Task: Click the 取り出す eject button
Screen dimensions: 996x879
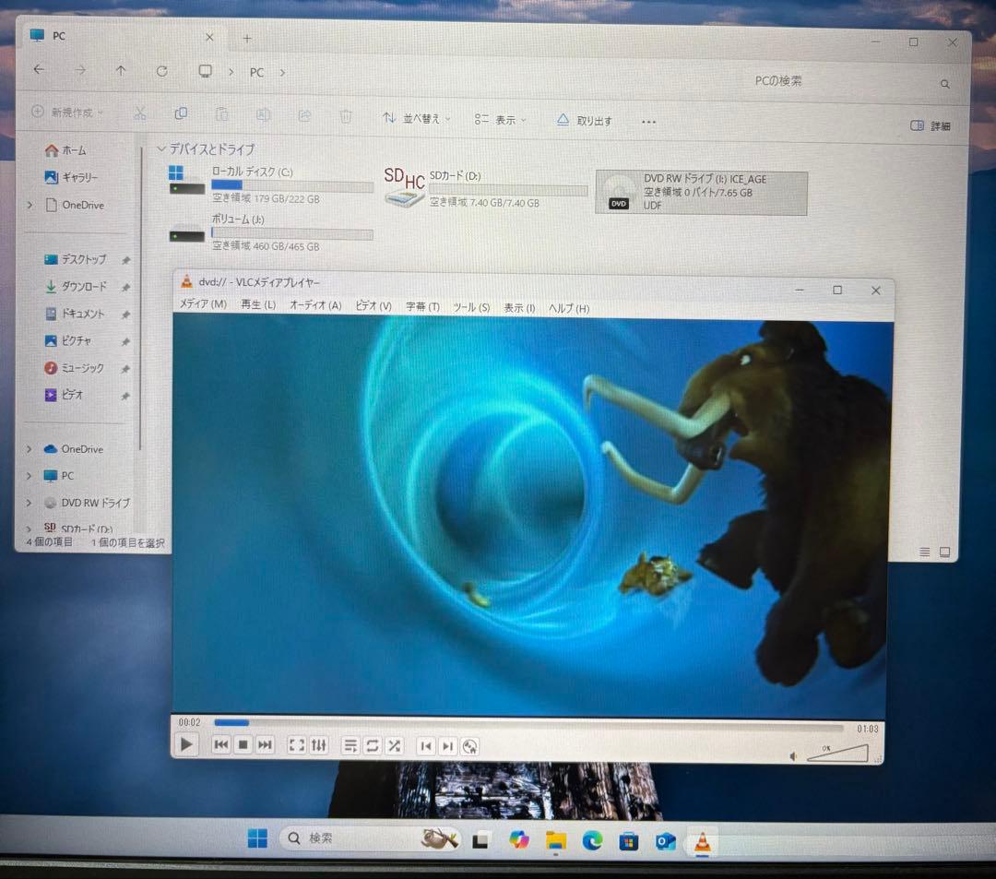Action: [585, 120]
